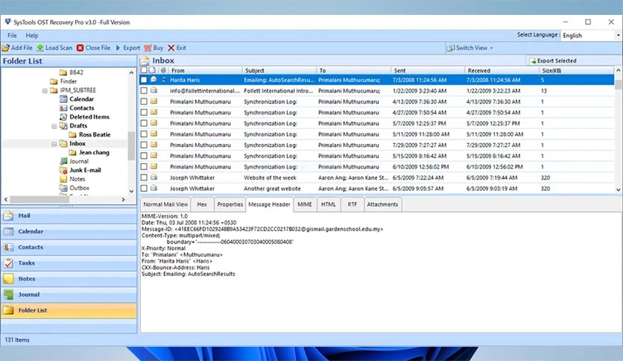Open the Notes pane icon in sidebar
Viewport: 623px width, 361px height.
8,279
